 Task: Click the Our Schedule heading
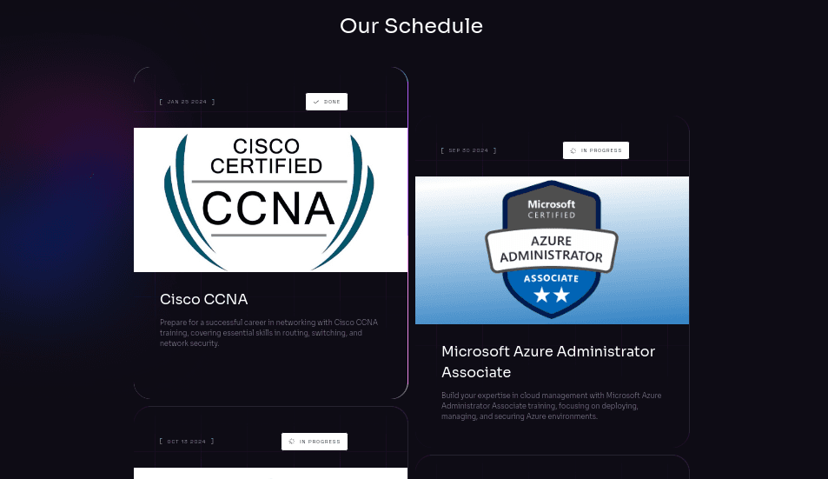click(x=411, y=26)
